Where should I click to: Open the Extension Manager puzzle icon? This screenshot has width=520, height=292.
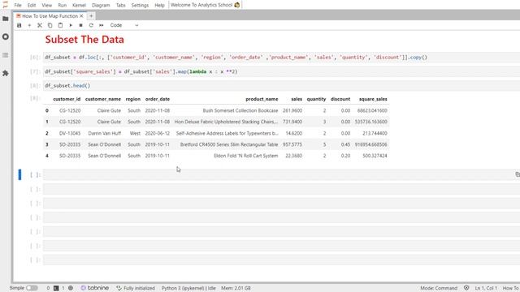click(6, 73)
